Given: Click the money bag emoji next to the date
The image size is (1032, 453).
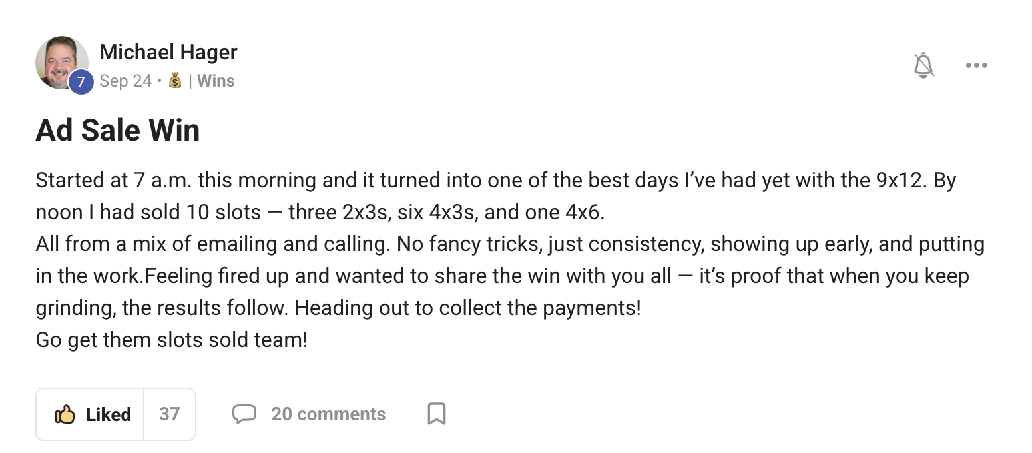Looking at the screenshot, I should click(174, 81).
